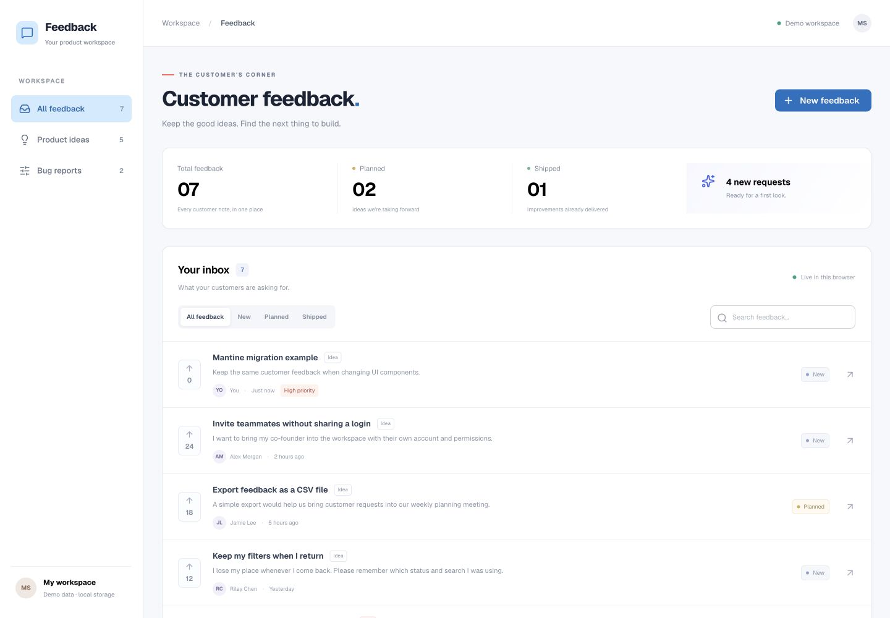This screenshot has width=890, height=618.
Task: Click the MS avatar beside My workspace
Action: click(x=26, y=588)
